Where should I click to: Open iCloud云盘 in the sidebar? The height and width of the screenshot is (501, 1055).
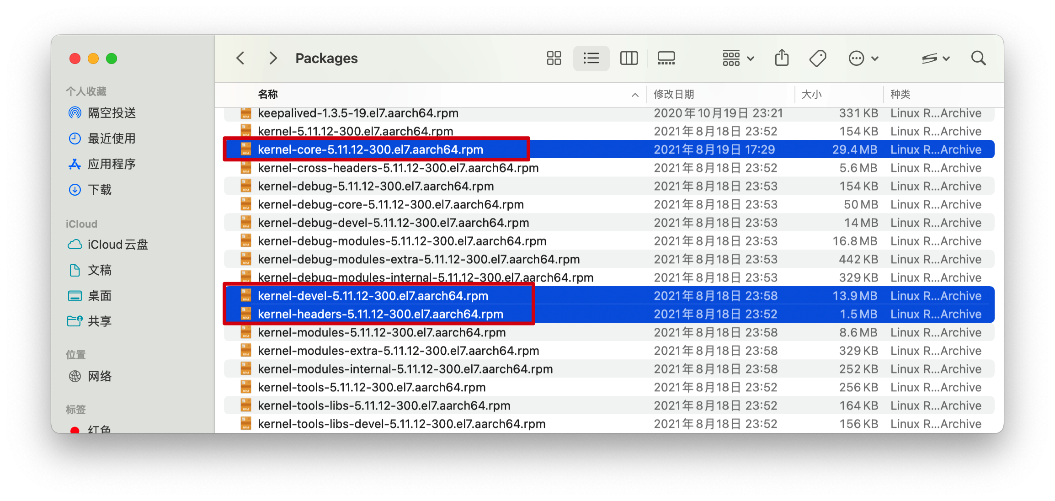click(x=117, y=245)
